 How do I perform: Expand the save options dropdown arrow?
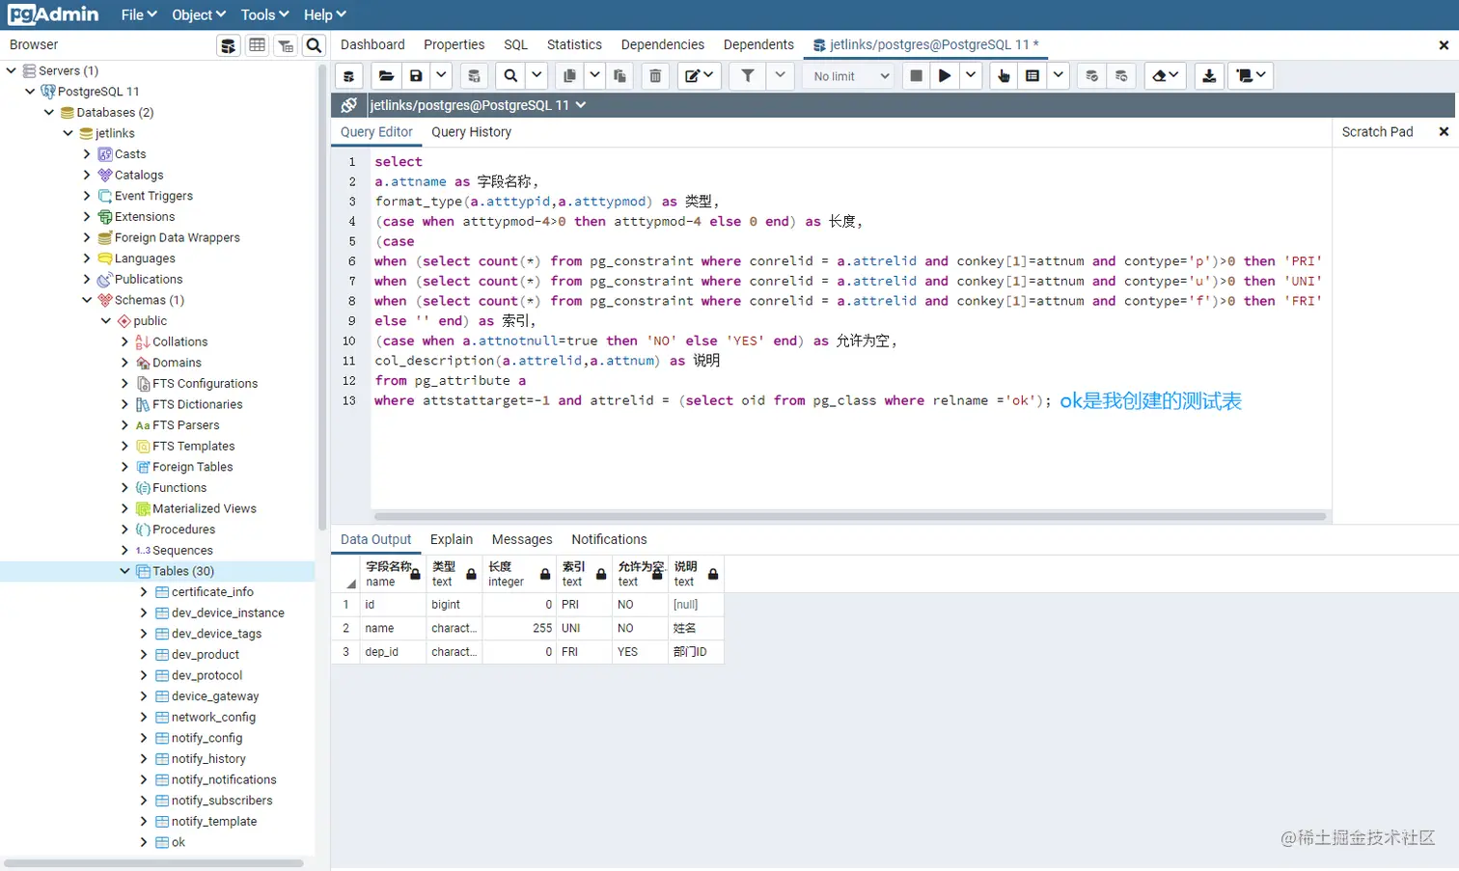pyautogui.click(x=441, y=75)
